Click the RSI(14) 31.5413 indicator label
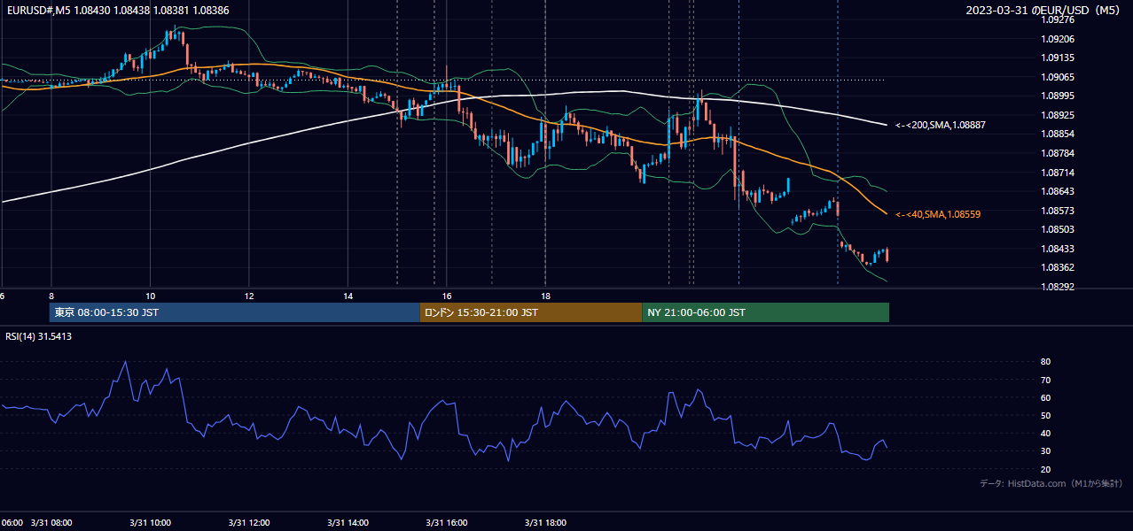This screenshot has height=531, width=1133. pos(38,336)
